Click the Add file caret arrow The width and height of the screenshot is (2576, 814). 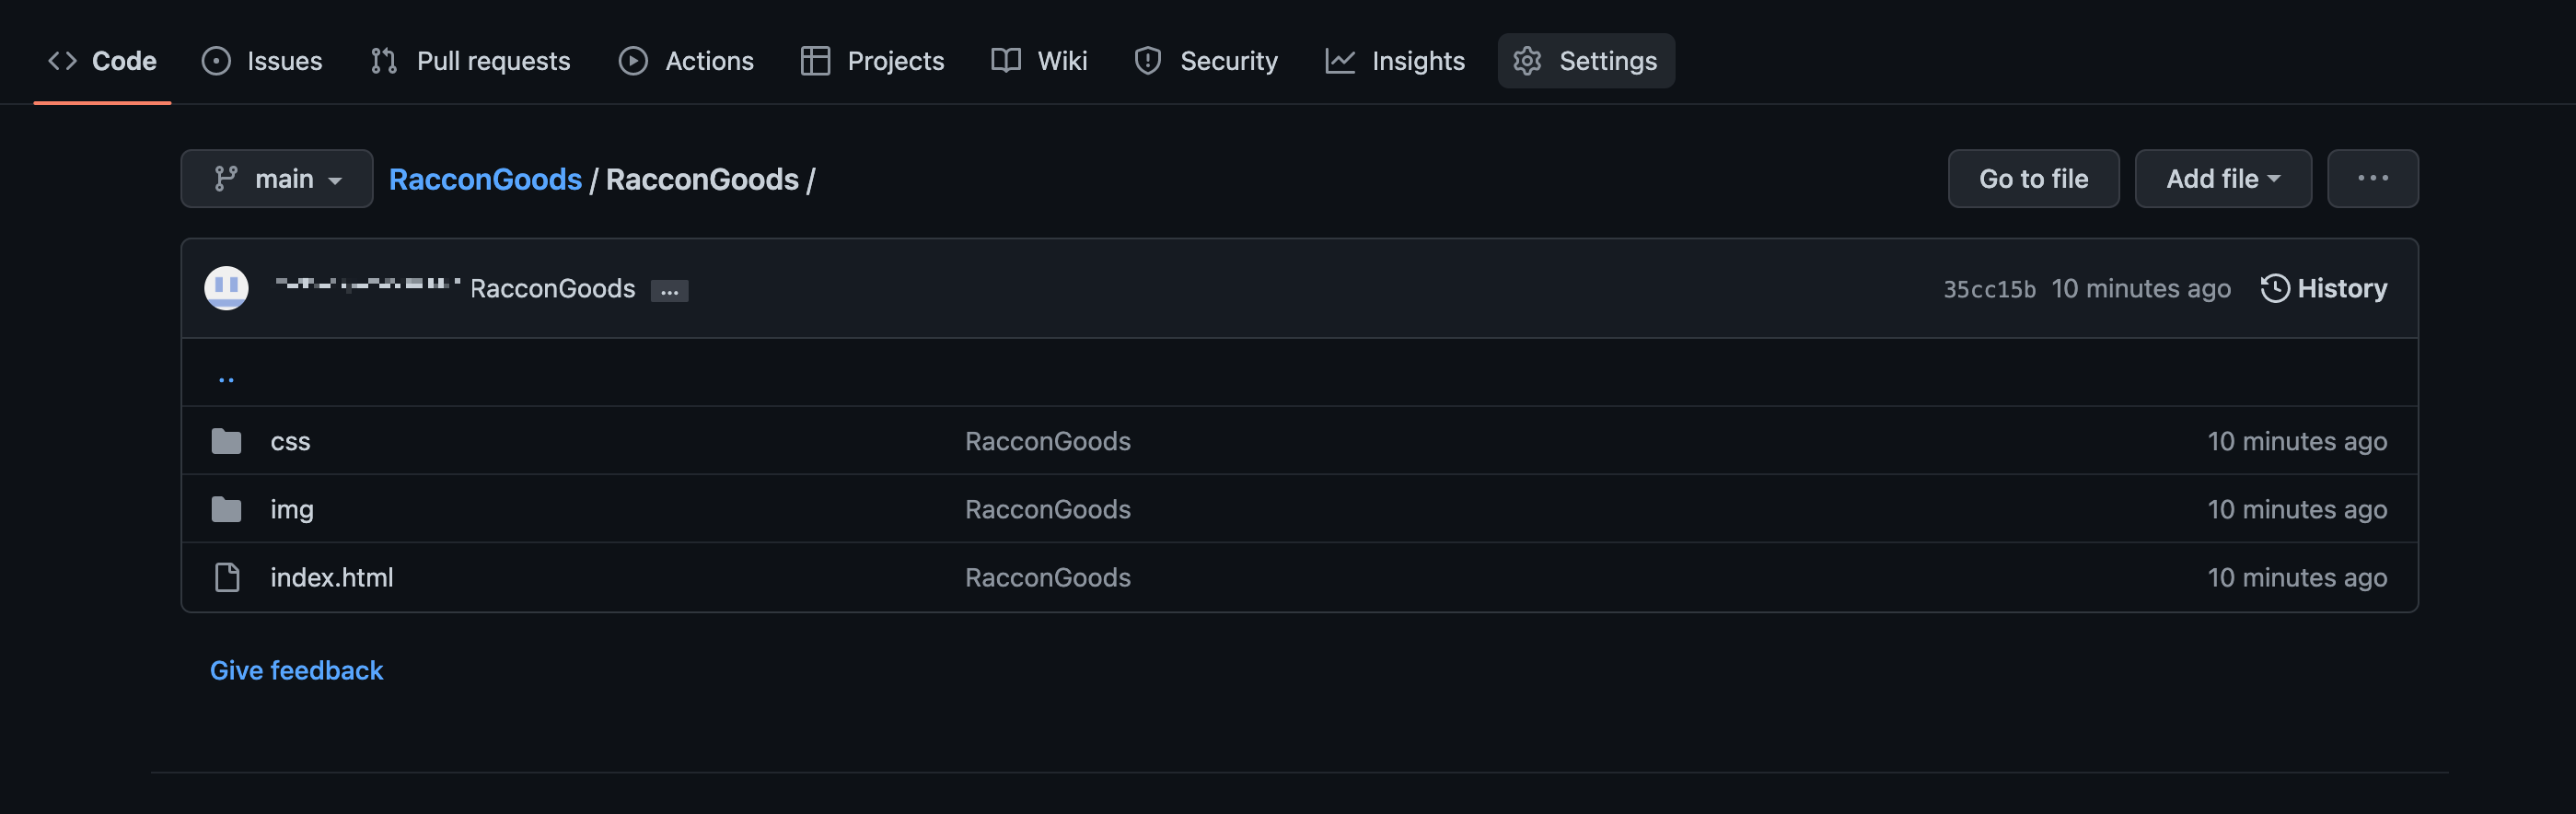(x=2274, y=179)
